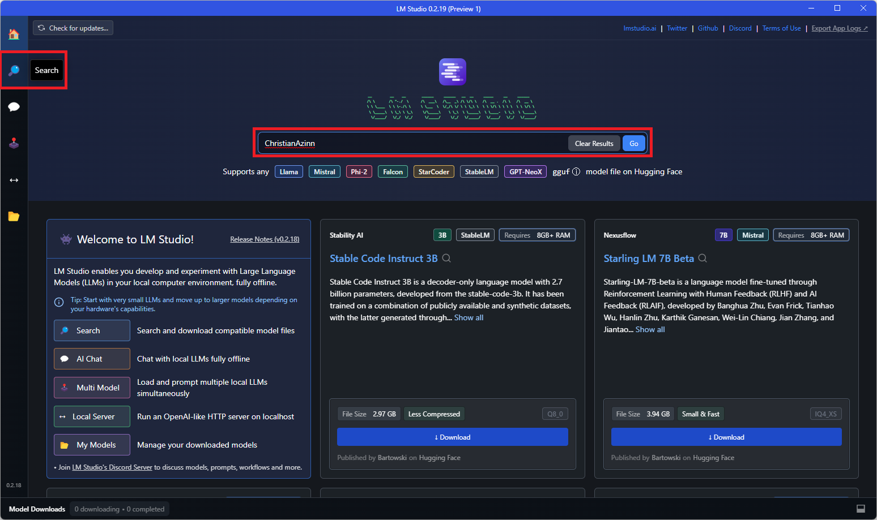Click the model search input field
Screen dimensions: 877x520
414,144
